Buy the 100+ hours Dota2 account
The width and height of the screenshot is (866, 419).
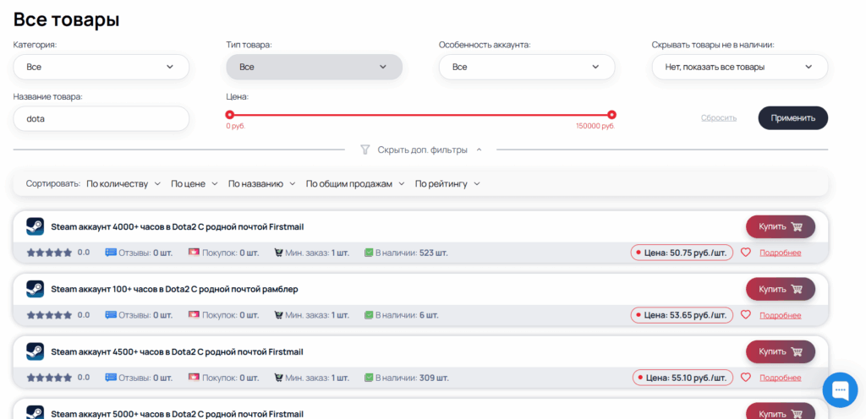click(x=781, y=289)
